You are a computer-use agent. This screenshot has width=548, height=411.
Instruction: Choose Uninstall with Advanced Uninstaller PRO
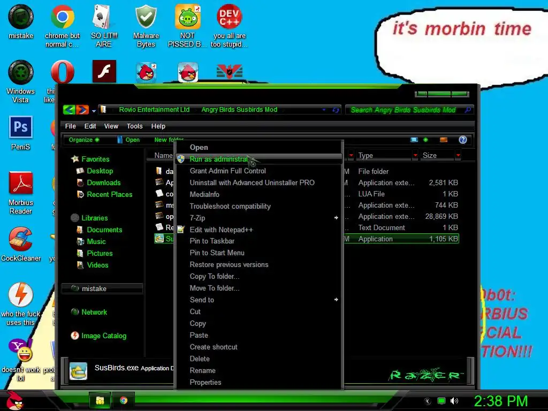click(259, 182)
